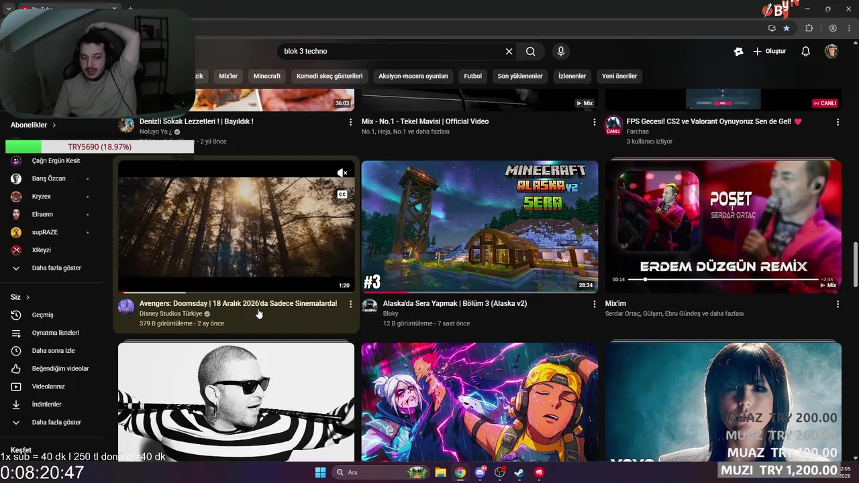Open Kryzex subscription

pos(51,197)
